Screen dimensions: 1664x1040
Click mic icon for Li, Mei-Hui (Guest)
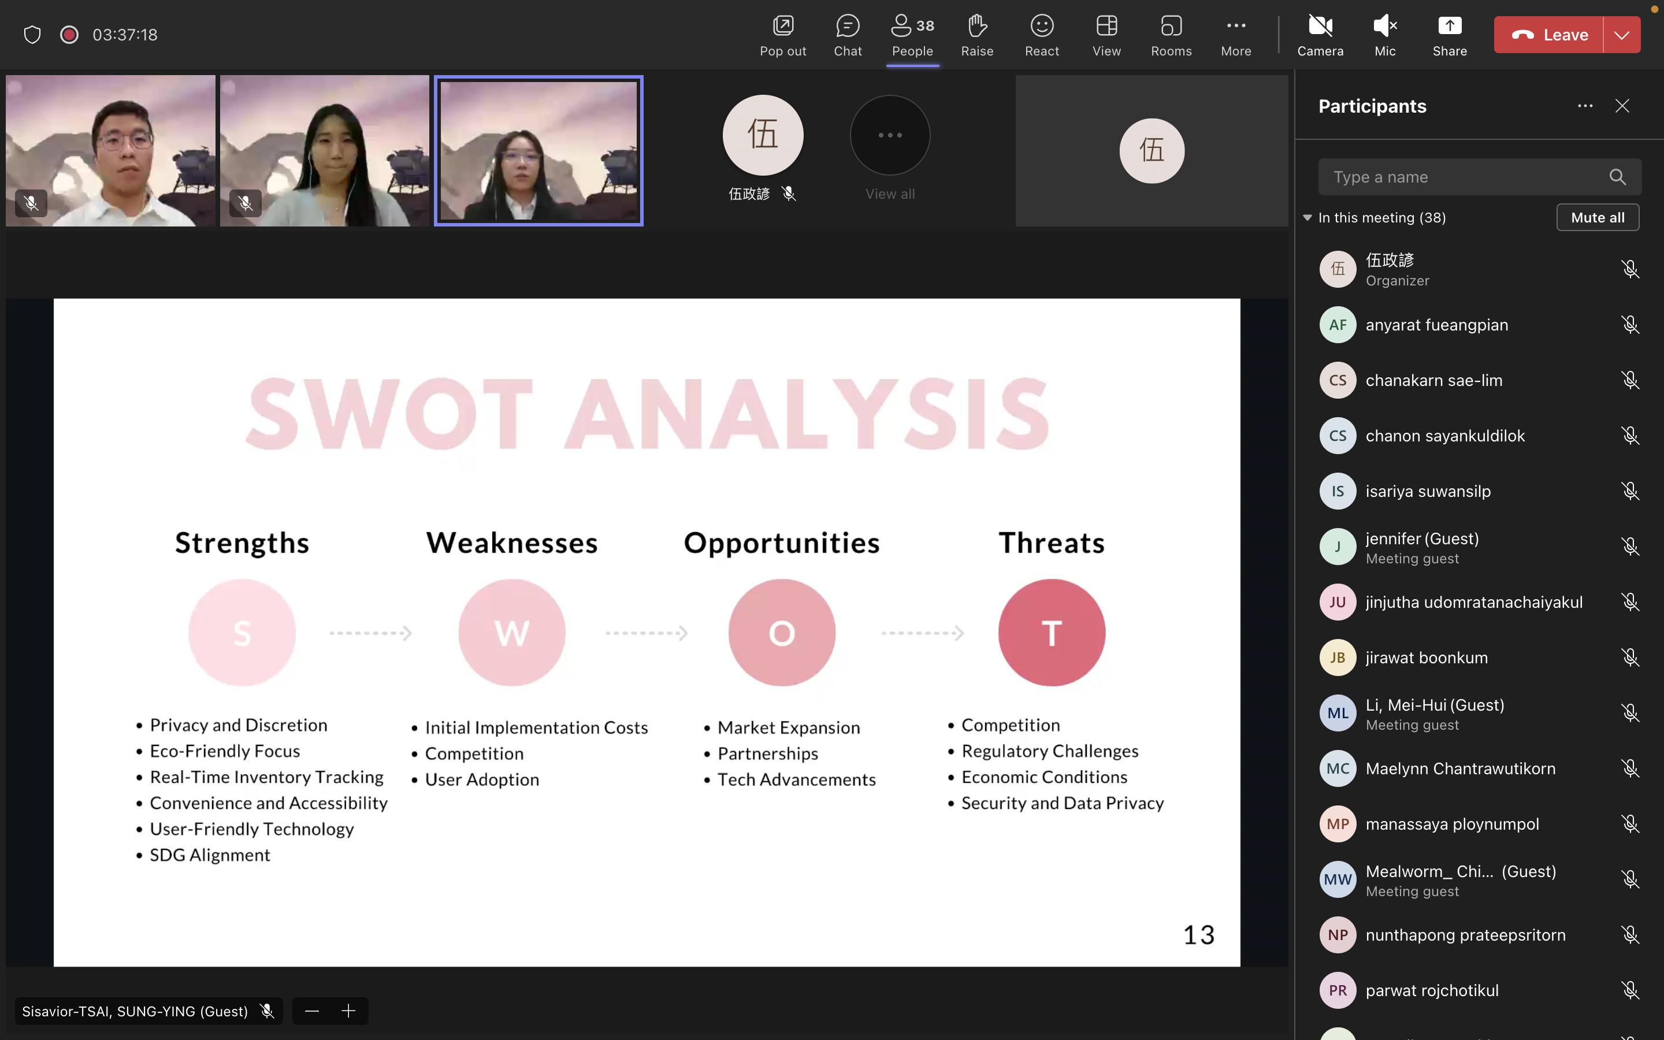1629,714
